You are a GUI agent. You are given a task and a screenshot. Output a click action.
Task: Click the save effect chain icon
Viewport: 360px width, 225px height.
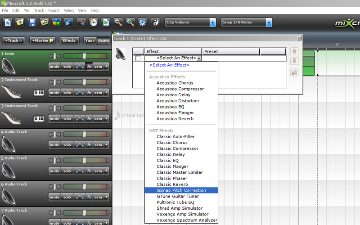point(294,72)
